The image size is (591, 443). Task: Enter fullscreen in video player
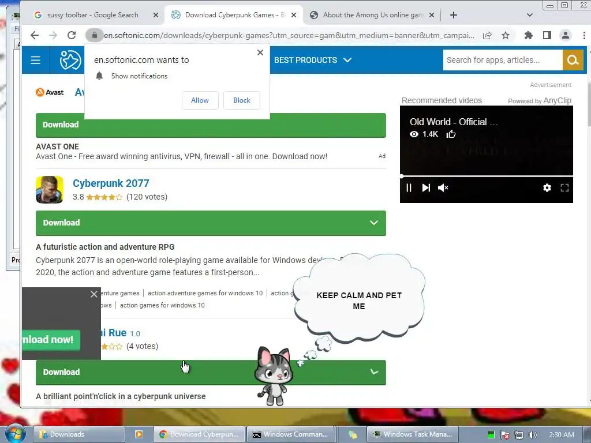[564, 187]
